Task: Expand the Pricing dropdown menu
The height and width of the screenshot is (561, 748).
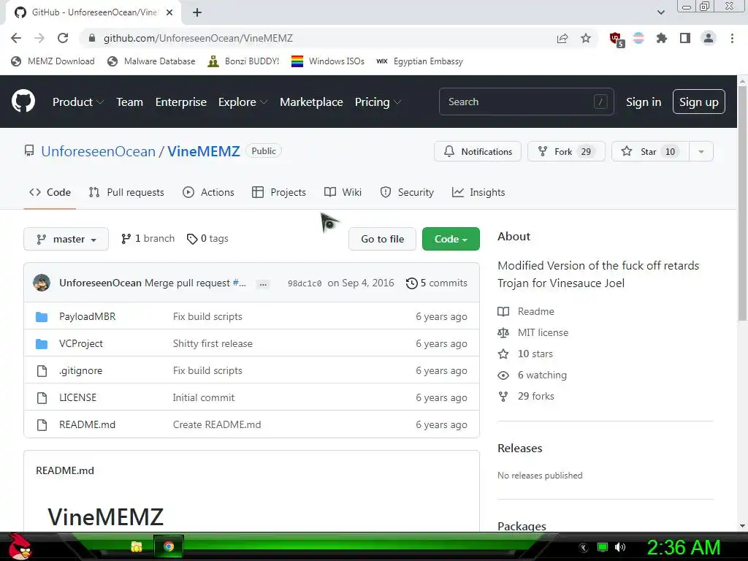Action: pos(378,102)
